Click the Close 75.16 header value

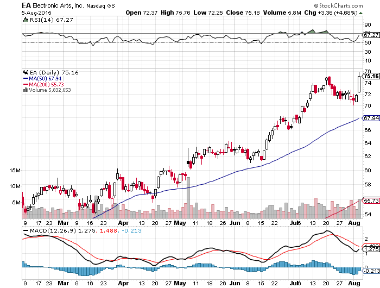pos(243,12)
